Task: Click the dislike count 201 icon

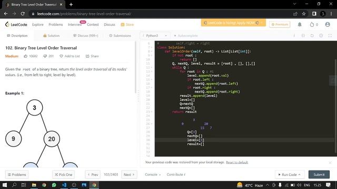Action: pyautogui.click(x=45, y=56)
